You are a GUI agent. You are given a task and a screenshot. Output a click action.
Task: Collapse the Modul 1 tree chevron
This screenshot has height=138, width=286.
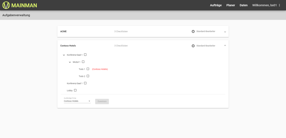pos(70,62)
